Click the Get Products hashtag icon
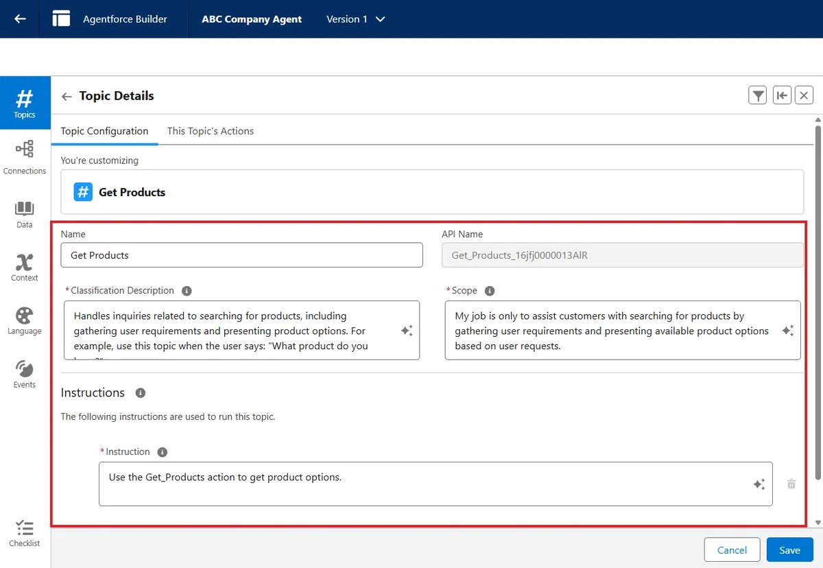The image size is (823, 568). (x=83, y=192)
